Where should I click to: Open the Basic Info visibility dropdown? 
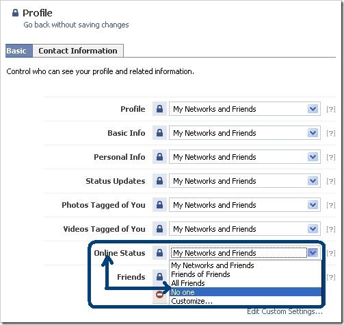[245, 133]
